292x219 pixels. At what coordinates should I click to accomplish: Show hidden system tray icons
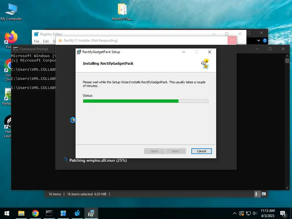pyautogui.click(x=235, y=213)
